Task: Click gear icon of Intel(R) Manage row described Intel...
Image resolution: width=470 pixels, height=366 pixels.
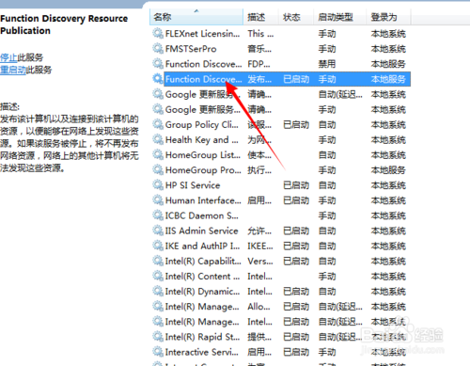Action: coord(158,321)
